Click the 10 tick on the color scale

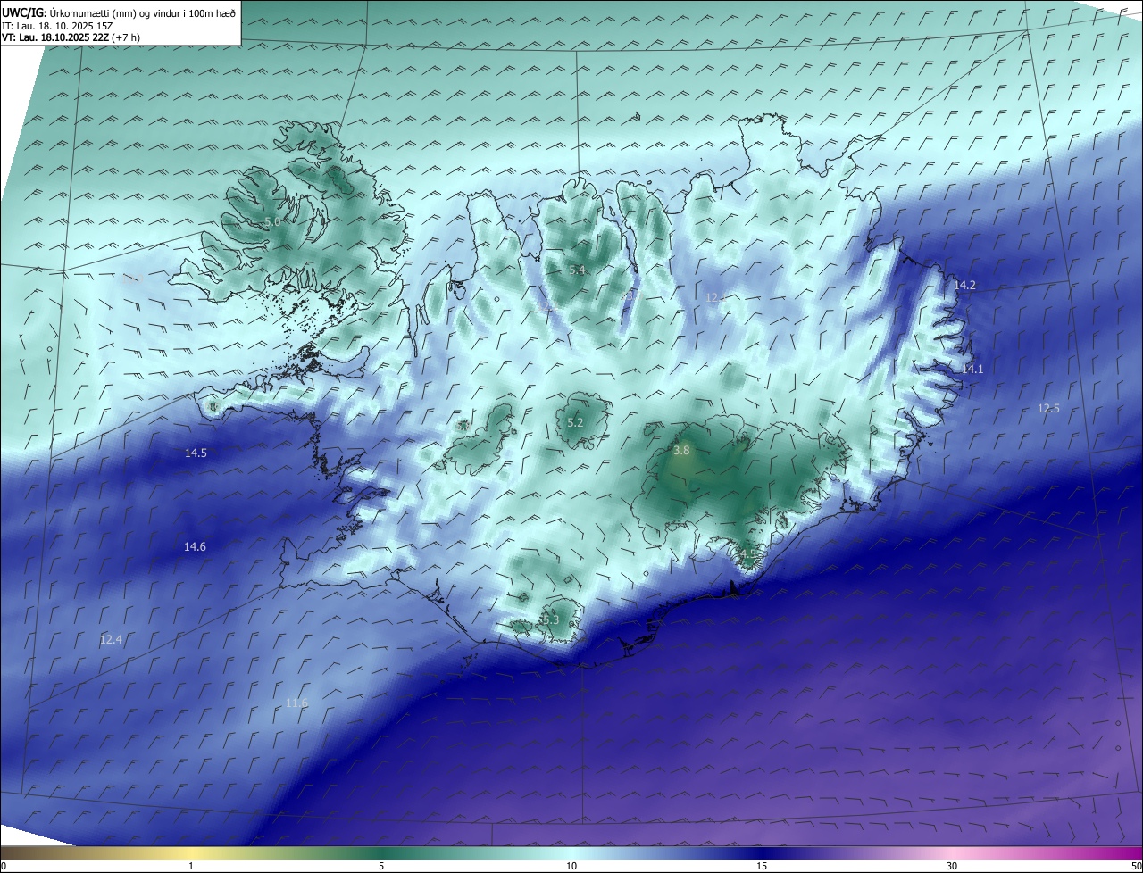point(571,866)
